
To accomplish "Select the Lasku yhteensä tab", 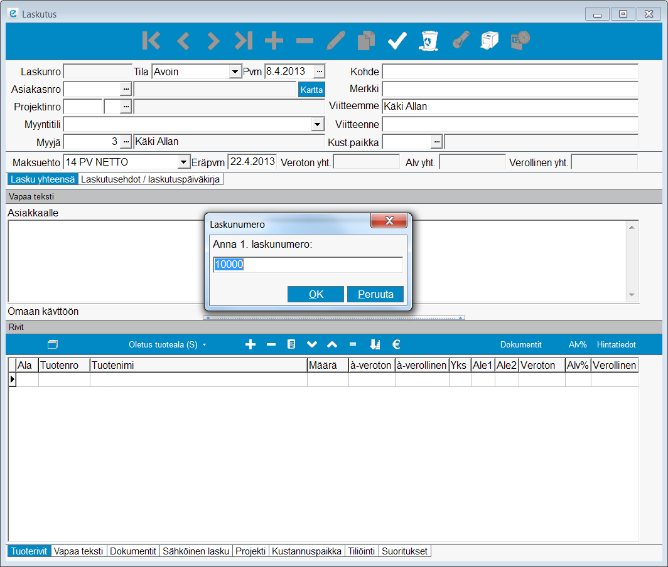I will pyautogui.click(x=43, y=179).
